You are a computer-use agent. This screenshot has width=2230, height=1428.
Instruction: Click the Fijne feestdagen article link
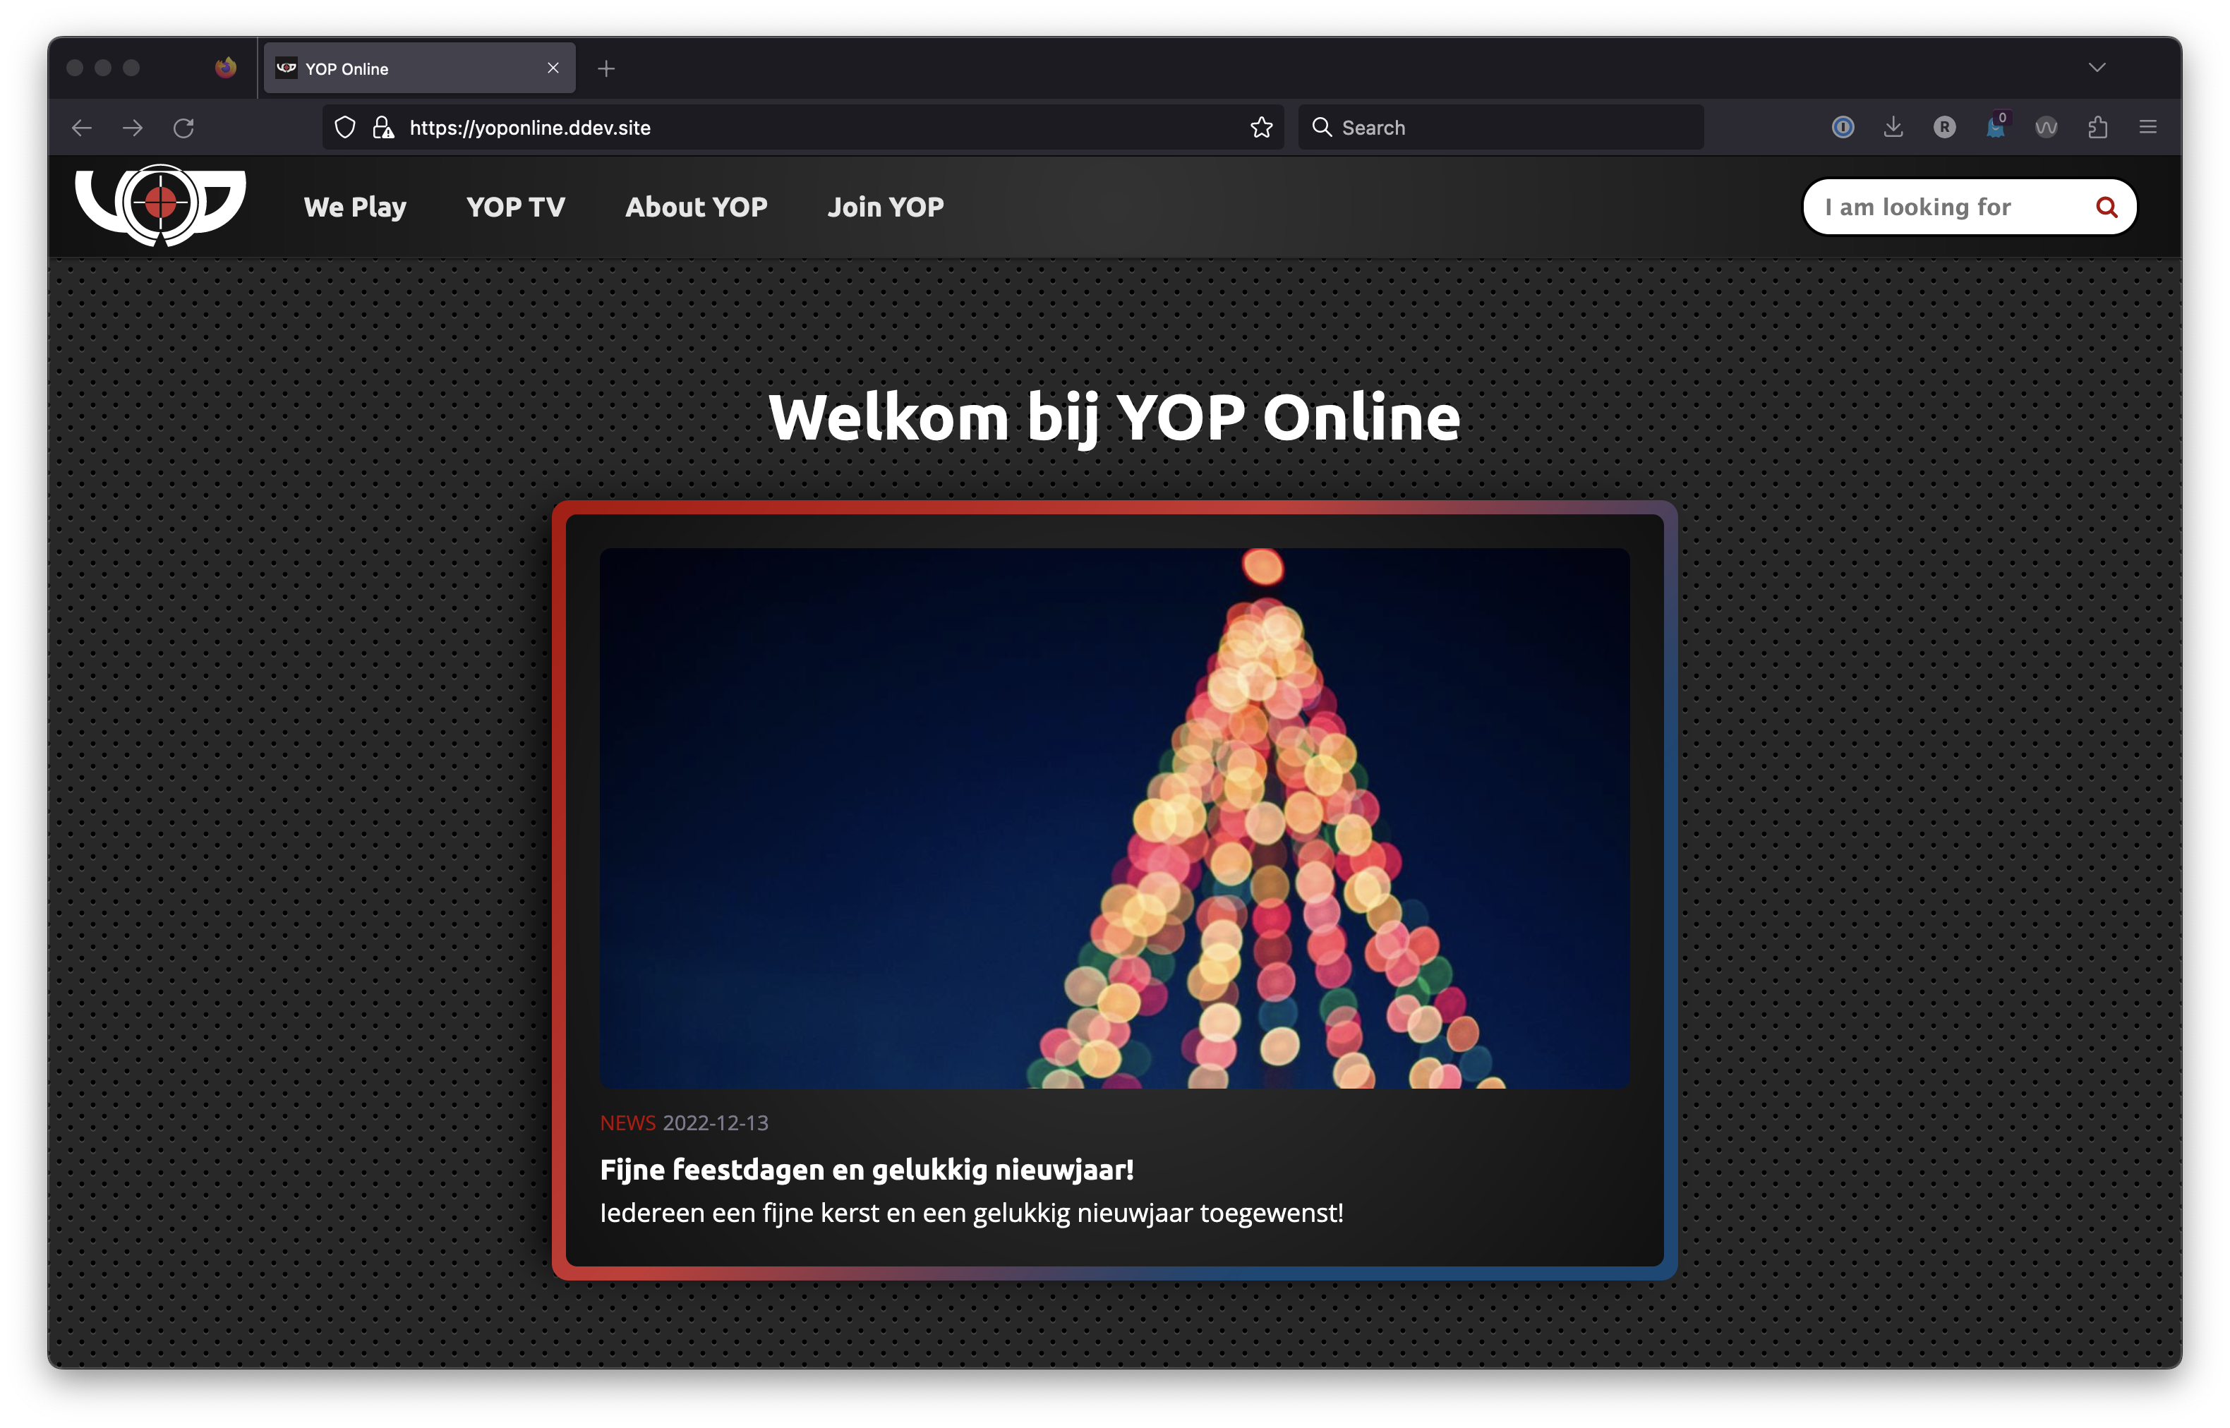[863, 1166]
